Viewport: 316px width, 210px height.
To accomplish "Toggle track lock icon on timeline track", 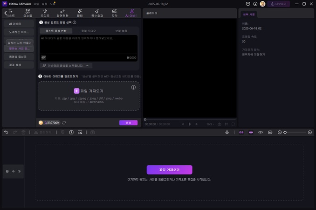I will coord(7,171).
